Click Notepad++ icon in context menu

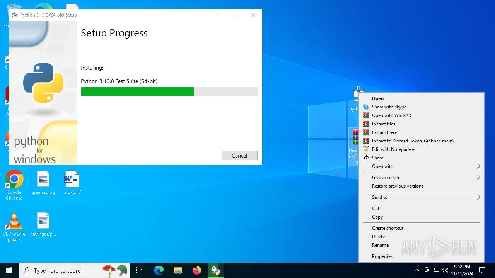click(x=366, y=149)
